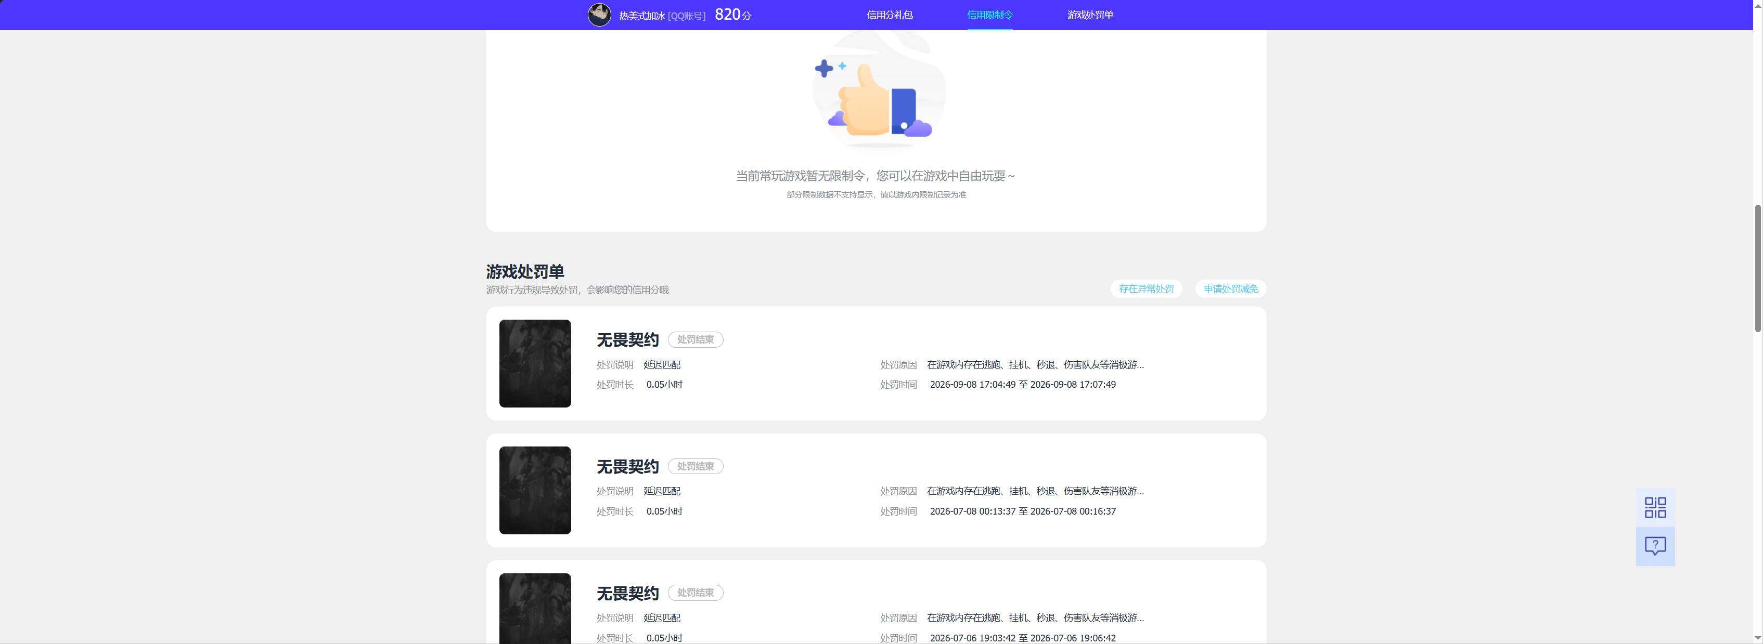Open game thumbnail of 2026-07-06 penalty
Image resolution: width=1763 pixels, height=644 pixels.
[534, 609]
